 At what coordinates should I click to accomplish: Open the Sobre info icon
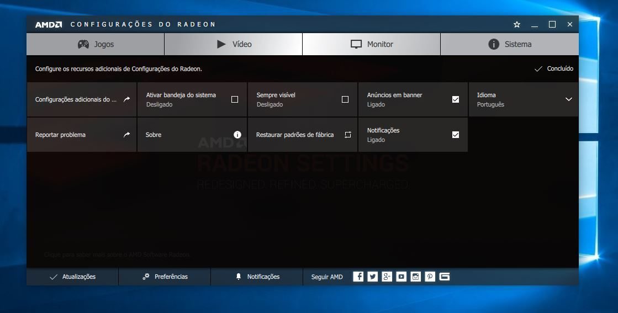[x=237, y=135]
